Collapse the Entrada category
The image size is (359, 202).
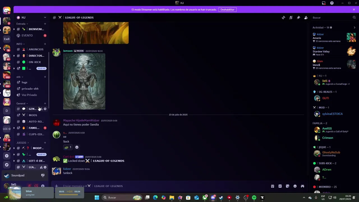click(22, 24)
